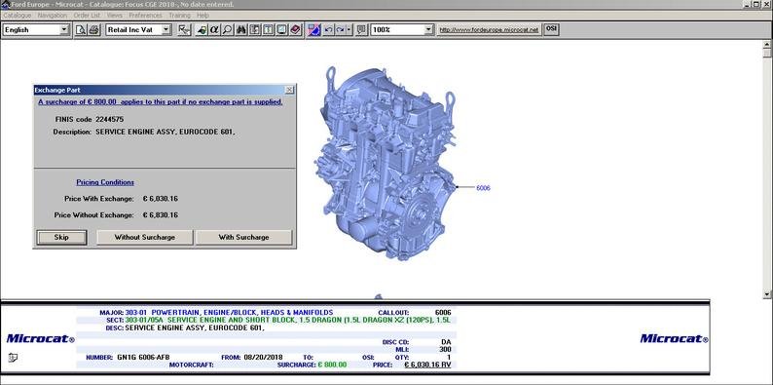
Task: Open the Preferences menu
Action: pos(145,16)
